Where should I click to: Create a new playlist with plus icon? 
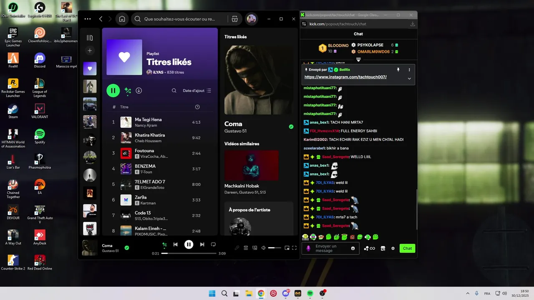(x=90, y=50)
